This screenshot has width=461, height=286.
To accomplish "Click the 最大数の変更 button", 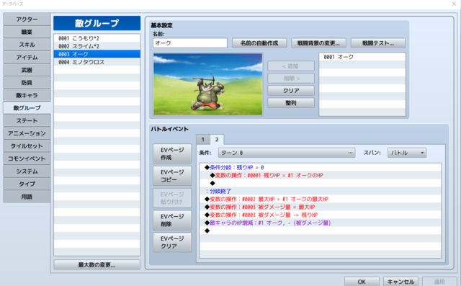I will tap(97, 265).
